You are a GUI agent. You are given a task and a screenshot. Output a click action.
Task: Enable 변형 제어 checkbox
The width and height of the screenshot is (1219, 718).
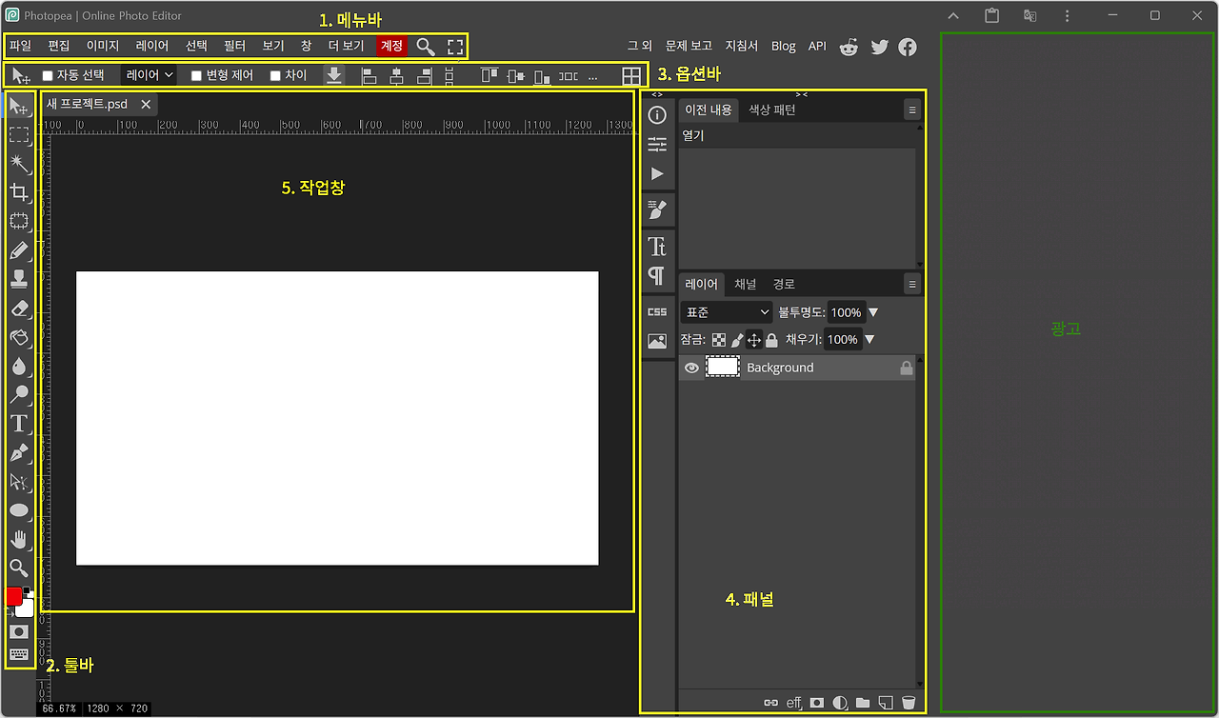(x=196, y=75)
